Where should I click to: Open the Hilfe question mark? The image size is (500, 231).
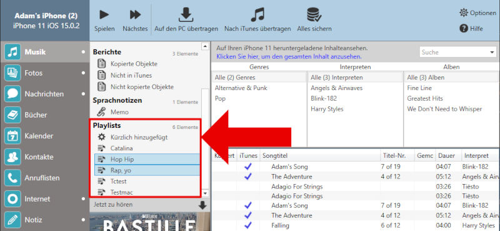click(x=464, y=28)
